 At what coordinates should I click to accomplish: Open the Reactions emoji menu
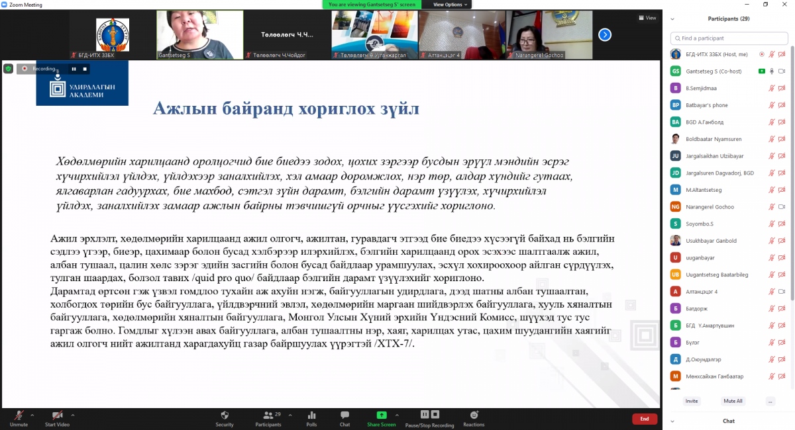point(474,415)
